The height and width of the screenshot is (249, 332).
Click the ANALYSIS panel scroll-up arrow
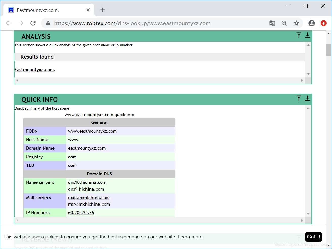tap(308, 45)
